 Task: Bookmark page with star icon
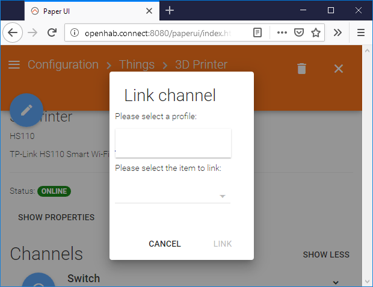316,32
